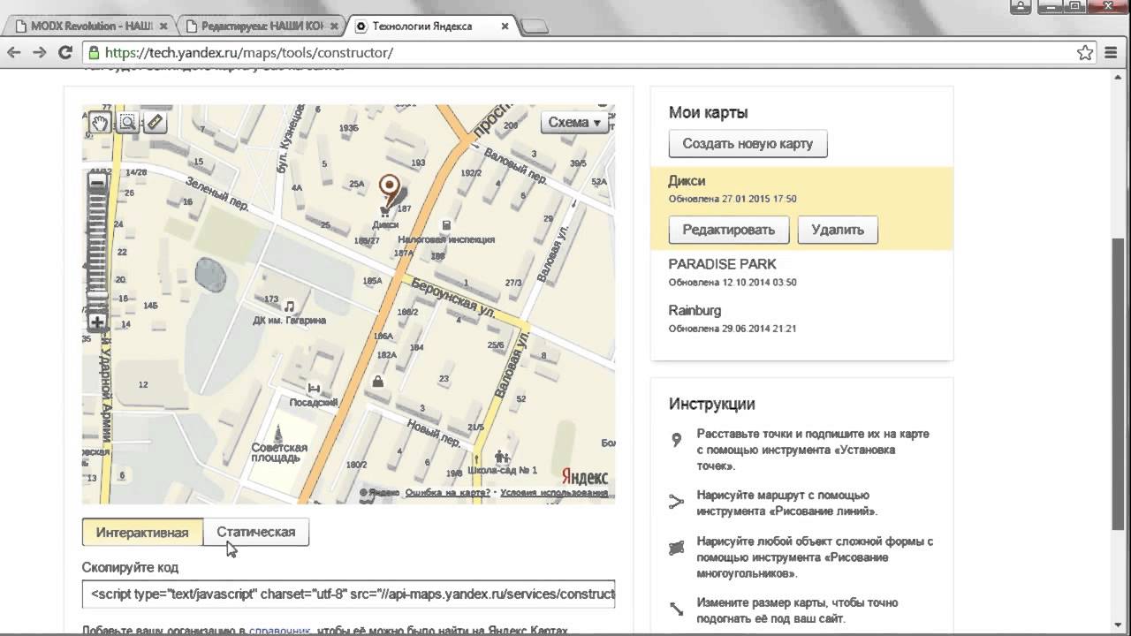Click the Создать новую карту button
This screenshot has width=1131, height=636.
click(x=748, y=144)
